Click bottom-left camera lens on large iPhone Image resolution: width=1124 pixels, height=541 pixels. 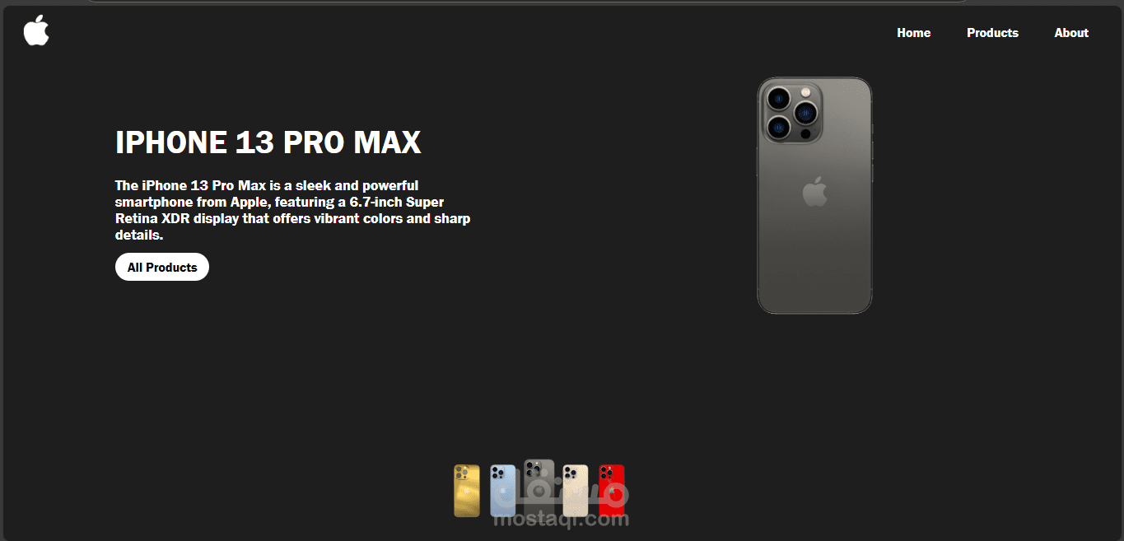point(778,128)
